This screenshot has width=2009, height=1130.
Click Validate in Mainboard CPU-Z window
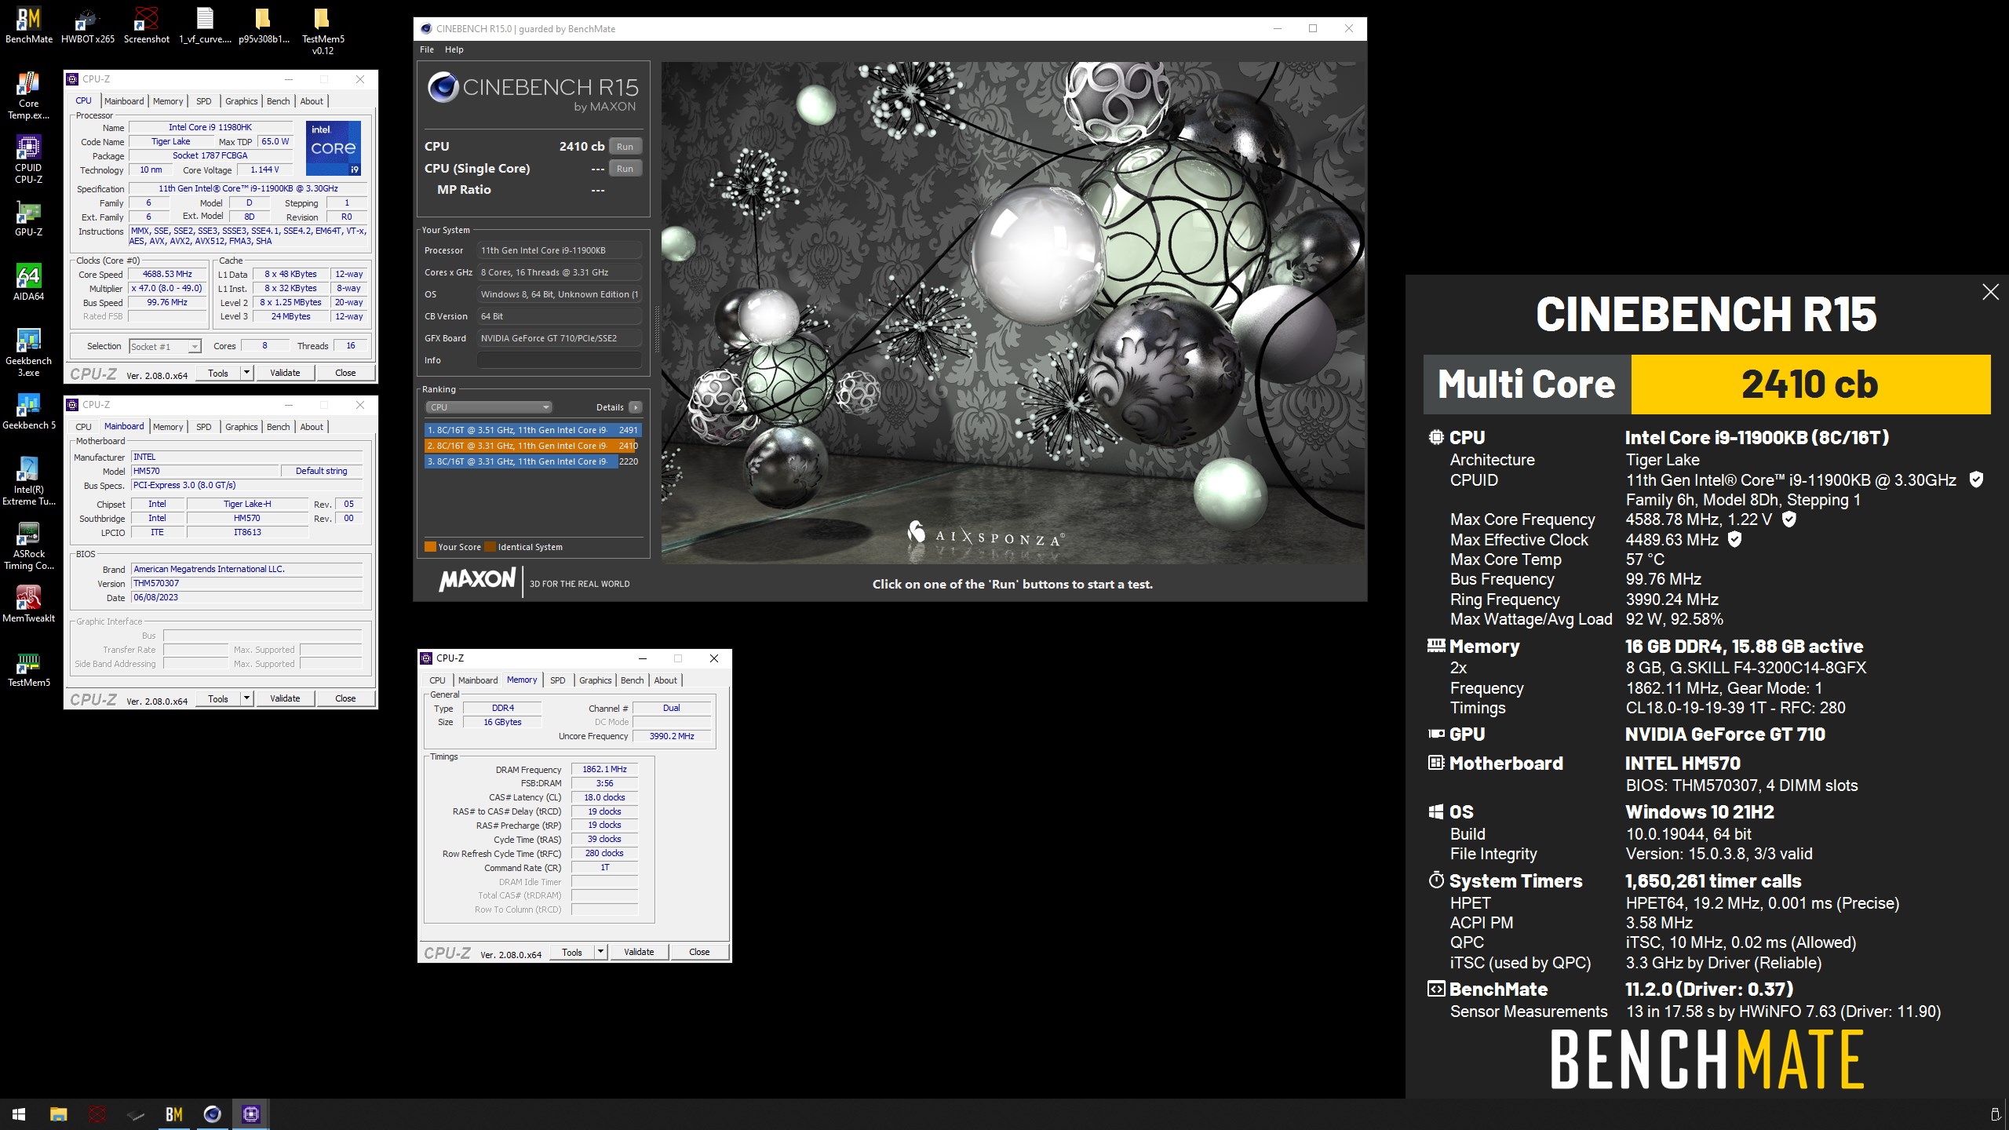pyautogui.click(x=285, y=698)
